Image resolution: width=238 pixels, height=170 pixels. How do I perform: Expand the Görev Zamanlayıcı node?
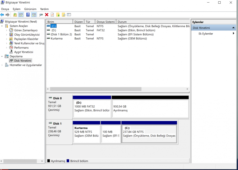click(7, 30)
